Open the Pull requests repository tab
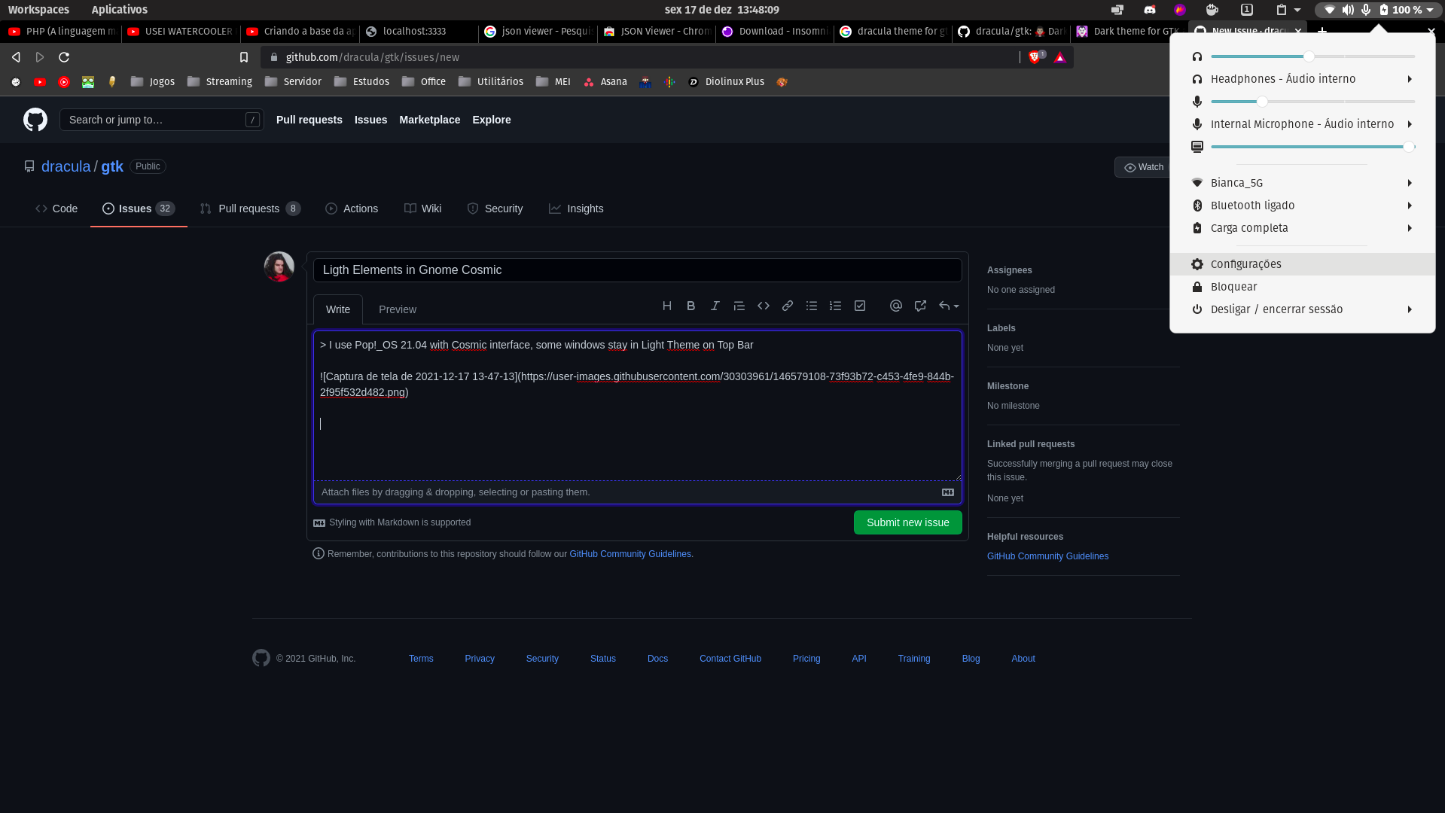 coord(250,209)
